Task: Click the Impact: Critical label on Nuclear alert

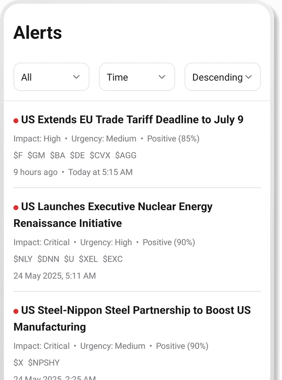Action: tap(41, 242)
